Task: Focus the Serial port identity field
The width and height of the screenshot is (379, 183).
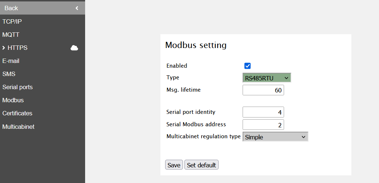Action: coord(263,112)
